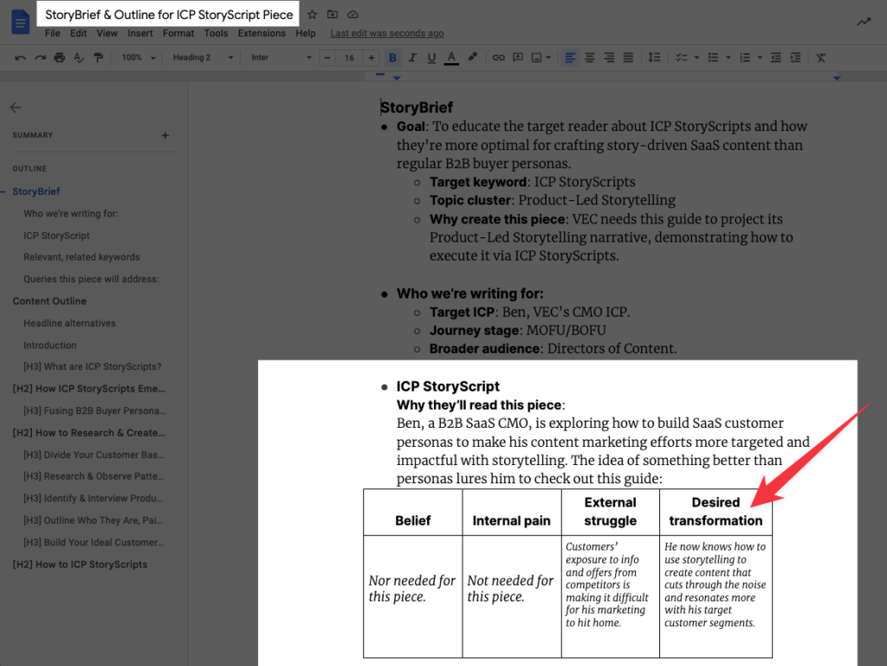Select the 'Desired transformation' table header cell
887x666 pixels.
tap(715, 512)
